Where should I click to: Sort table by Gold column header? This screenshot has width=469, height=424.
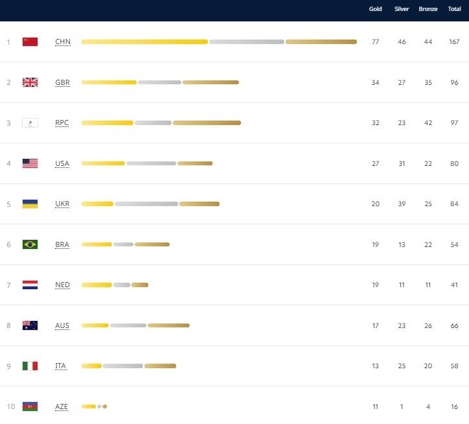pos(375,9)
